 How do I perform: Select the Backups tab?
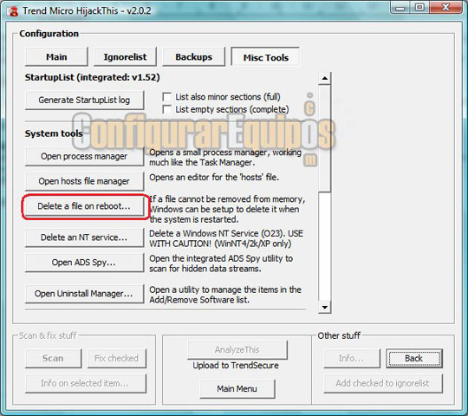[194, 56]
